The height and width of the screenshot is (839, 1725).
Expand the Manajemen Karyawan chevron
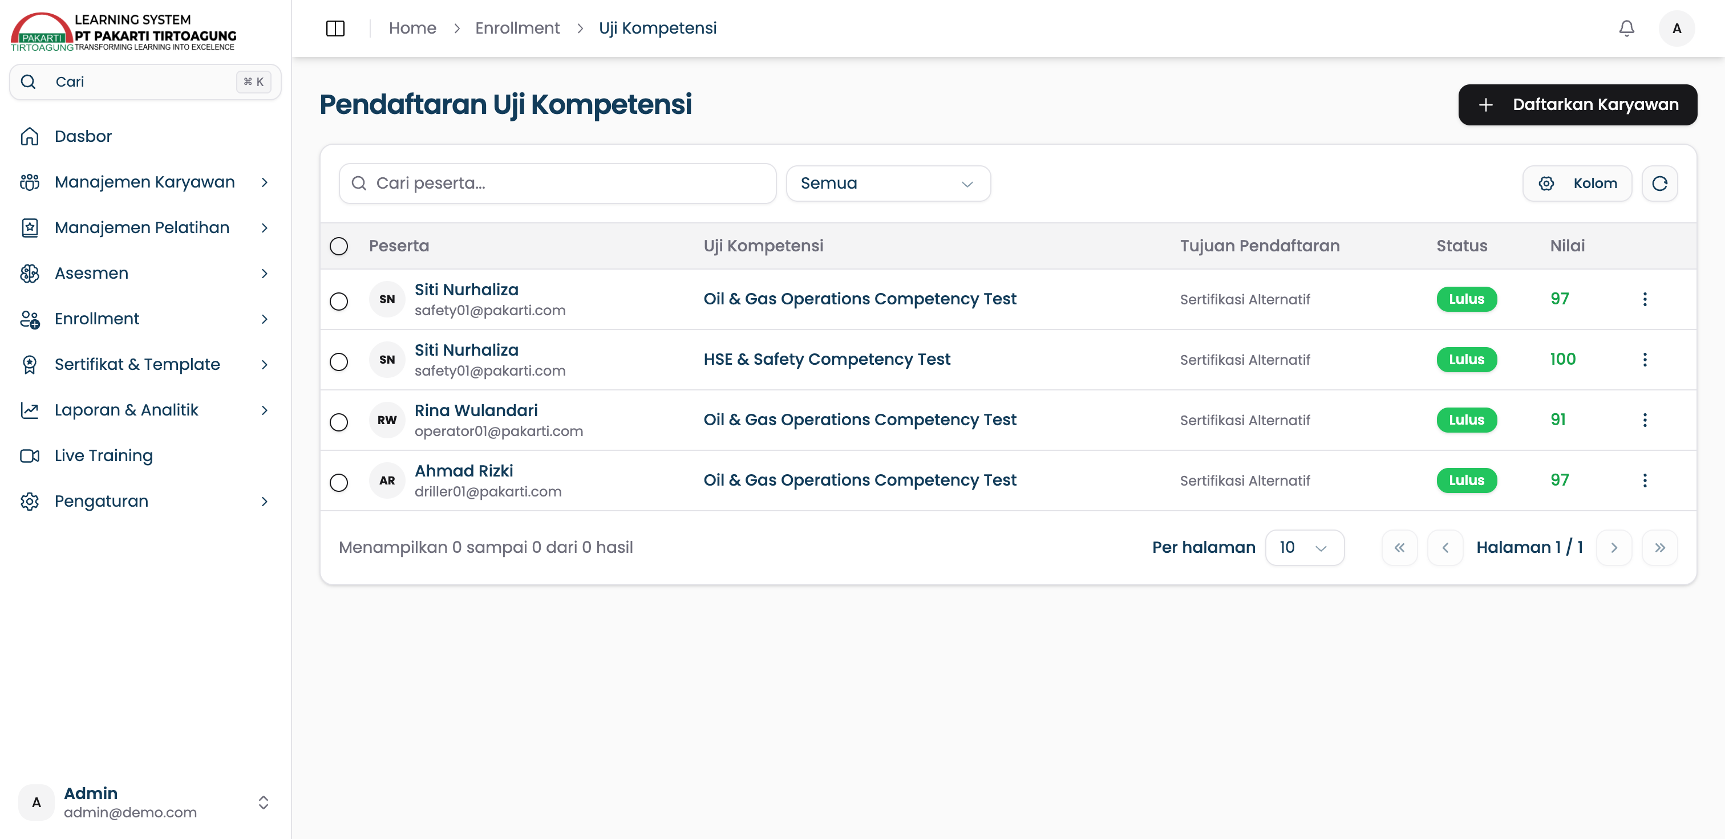265,182
